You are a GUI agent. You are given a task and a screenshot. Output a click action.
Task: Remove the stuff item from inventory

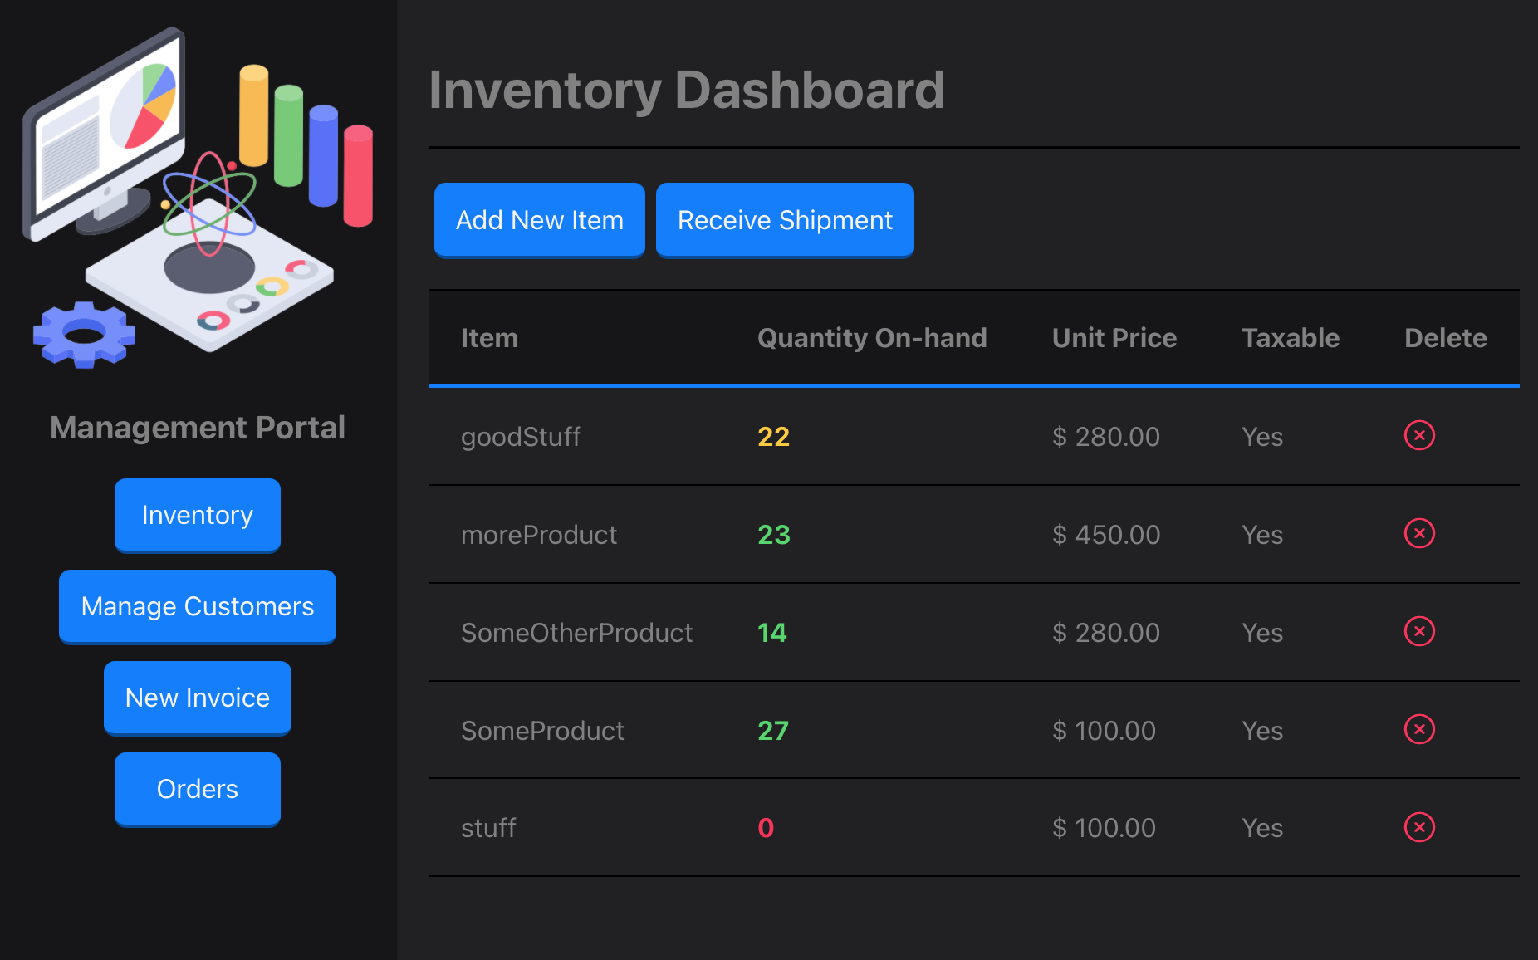click(x=1419, y=827)
